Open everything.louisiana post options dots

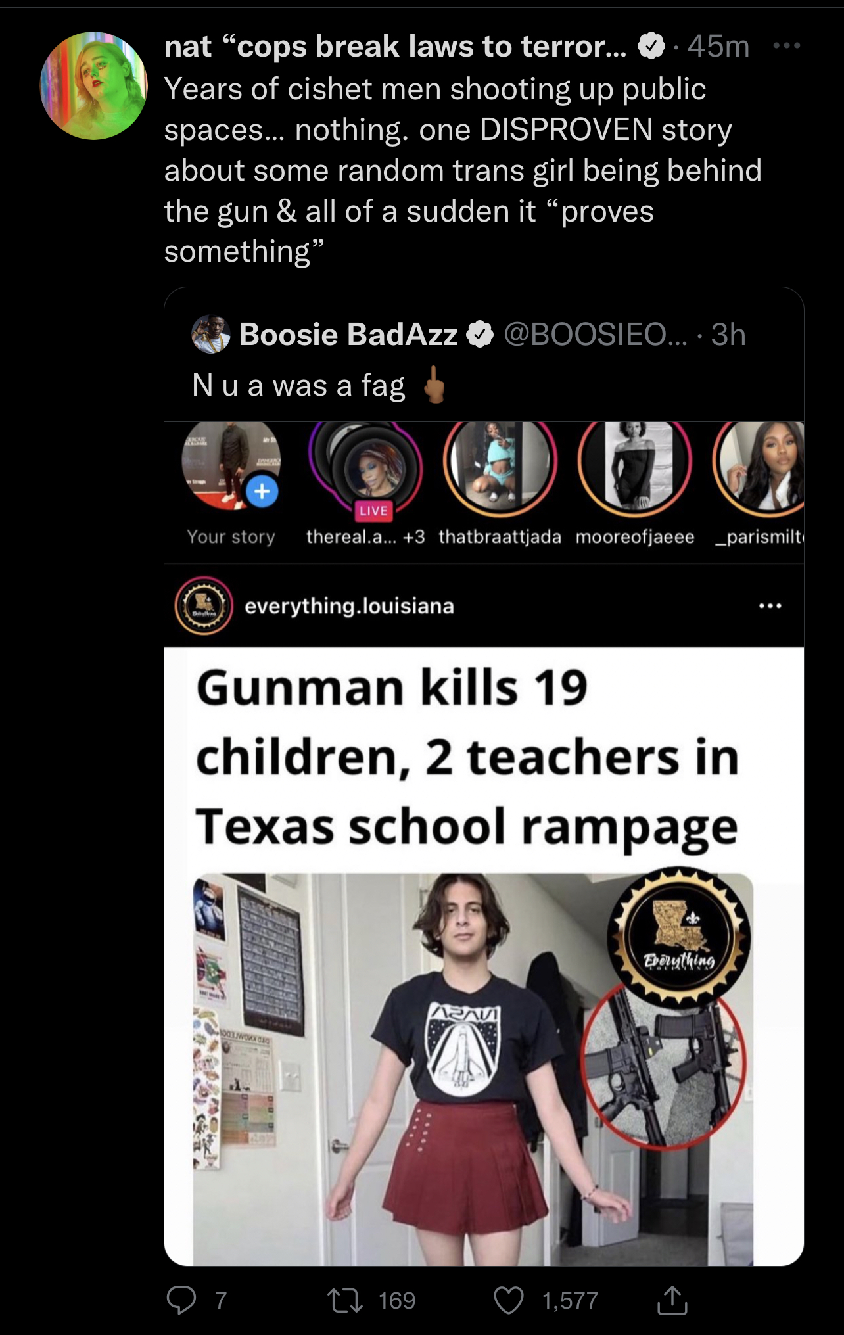coord(770,605)
